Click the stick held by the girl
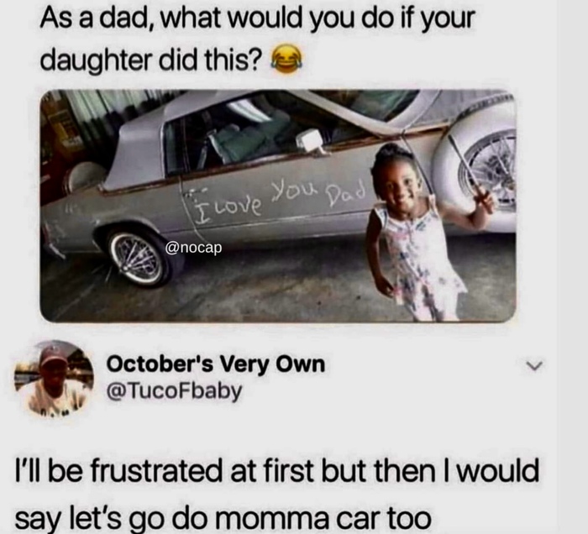 point(470,168)
